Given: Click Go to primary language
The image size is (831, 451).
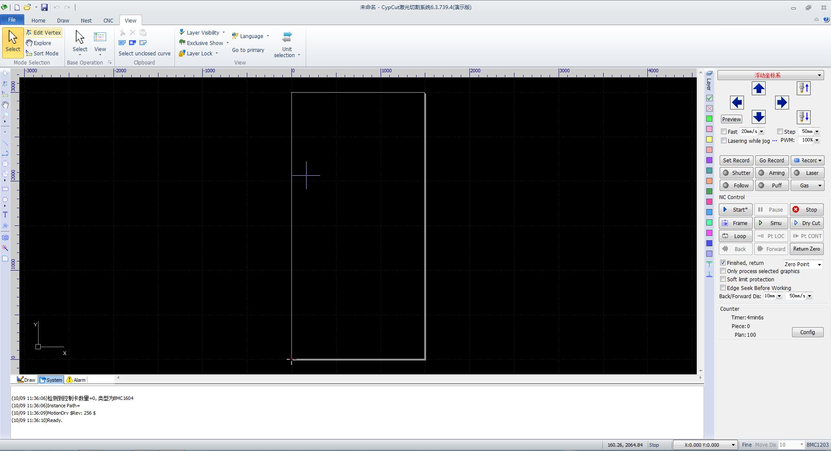Looking at the screenshot, I should [248, 50].
